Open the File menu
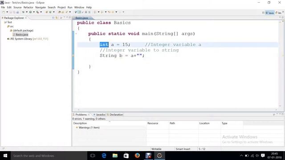 [x=3, y=8]
